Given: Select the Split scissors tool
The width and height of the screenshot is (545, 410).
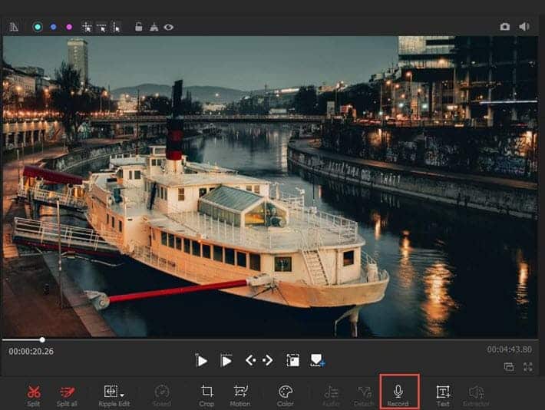Looking at the screenshot, I should click(34, 393).
